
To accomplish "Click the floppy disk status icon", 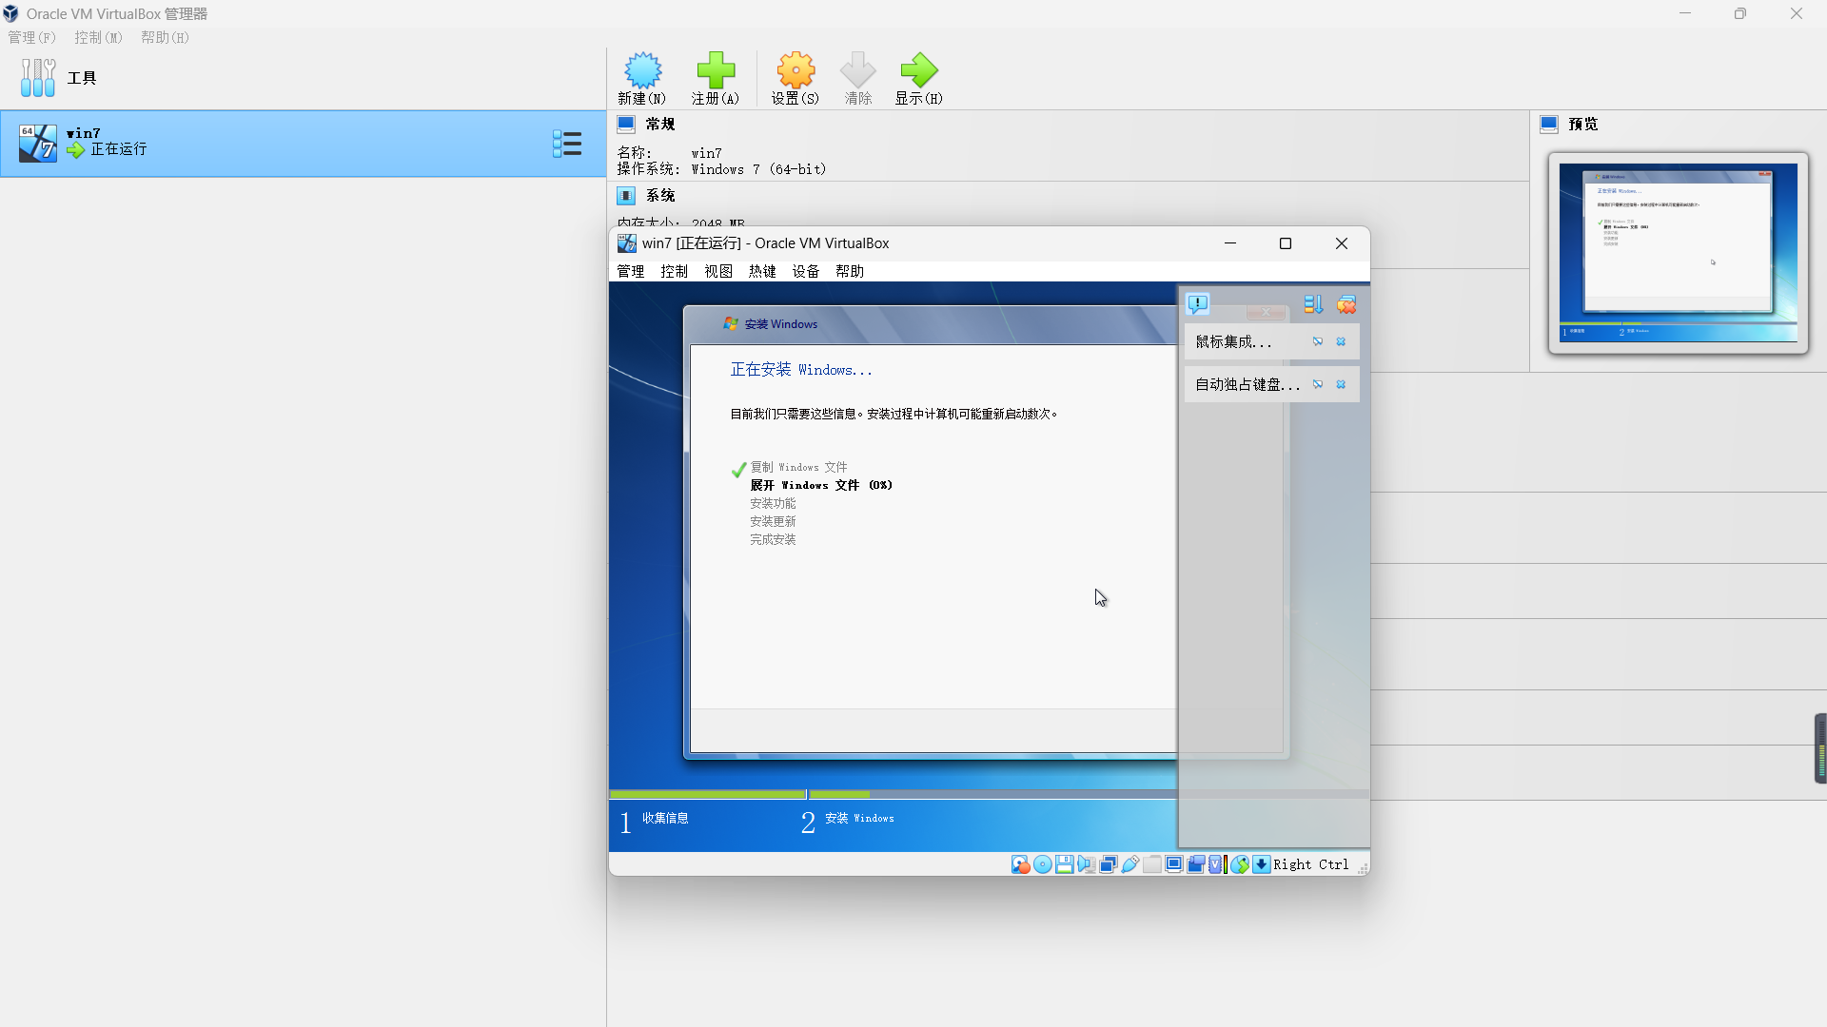I will [1065, 864].
